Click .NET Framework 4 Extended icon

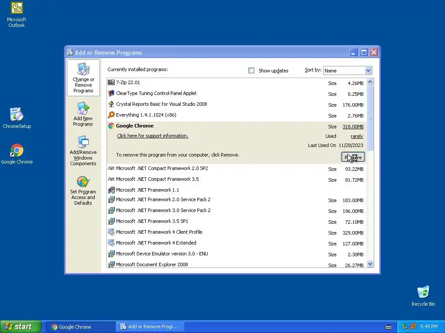click(111, 243)
